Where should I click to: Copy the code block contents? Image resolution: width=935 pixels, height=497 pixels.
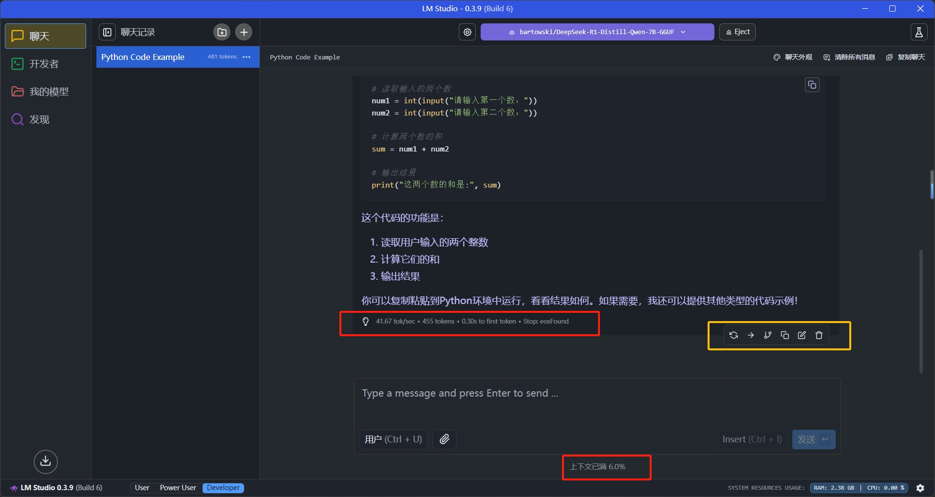(x=812, y=85)
